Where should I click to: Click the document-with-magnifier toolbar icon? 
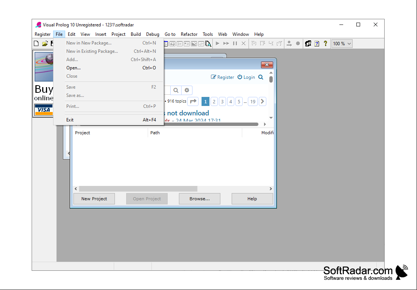(208, 44)
